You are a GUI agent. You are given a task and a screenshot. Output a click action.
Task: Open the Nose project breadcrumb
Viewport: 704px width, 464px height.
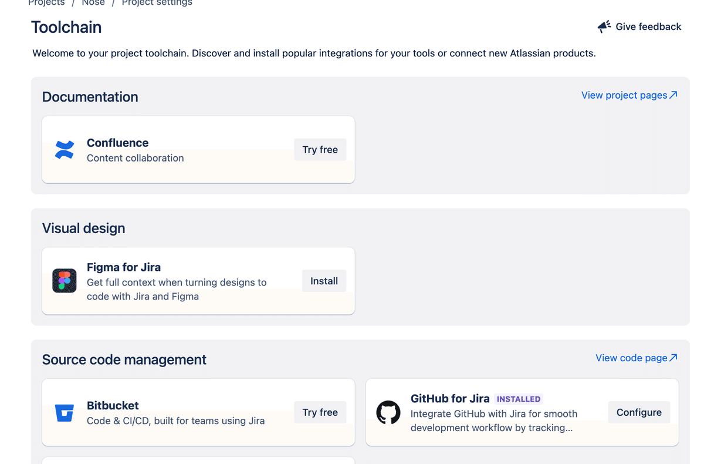[93, 3]
